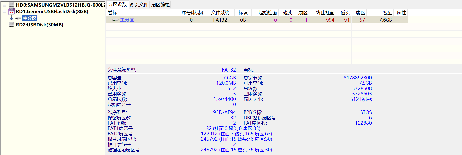Click the total clusters value 15728608

click(361, 88)
